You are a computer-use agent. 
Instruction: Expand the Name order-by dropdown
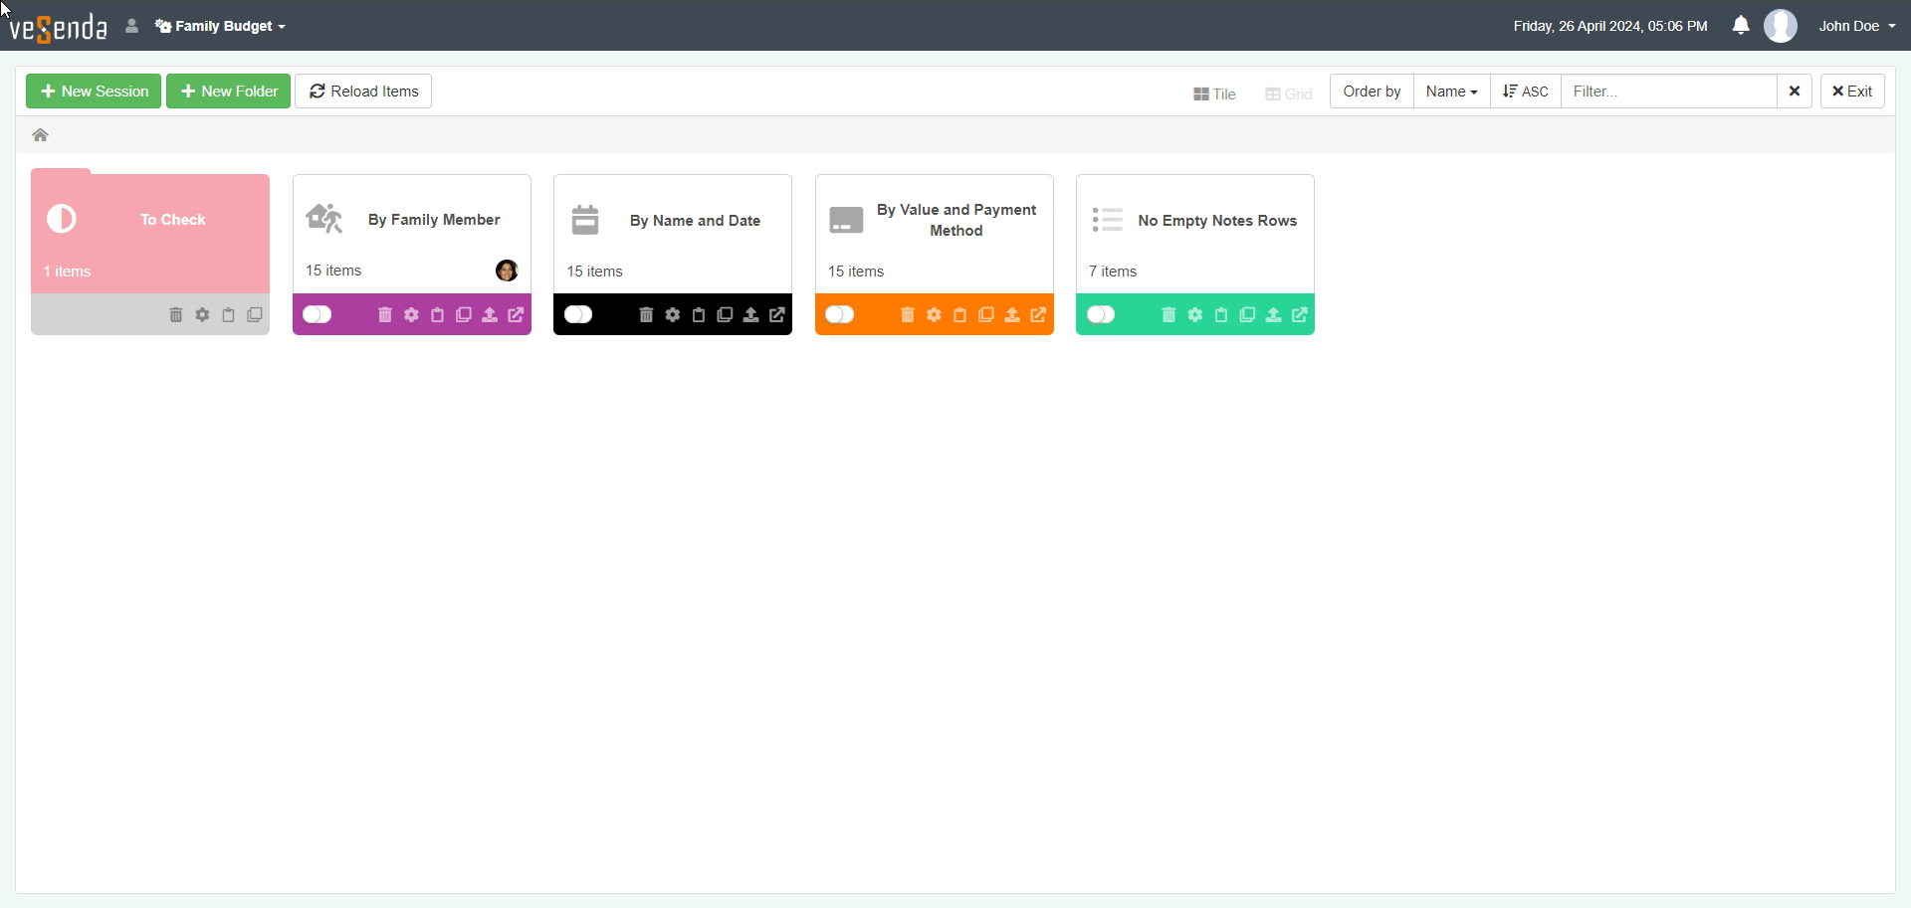1451,91
